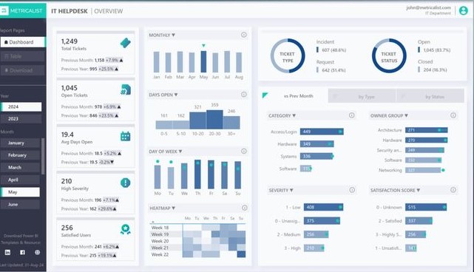The image size is (474, 272).
Task: Click the Networking bar in Owner Group
Action: point(423,170)
